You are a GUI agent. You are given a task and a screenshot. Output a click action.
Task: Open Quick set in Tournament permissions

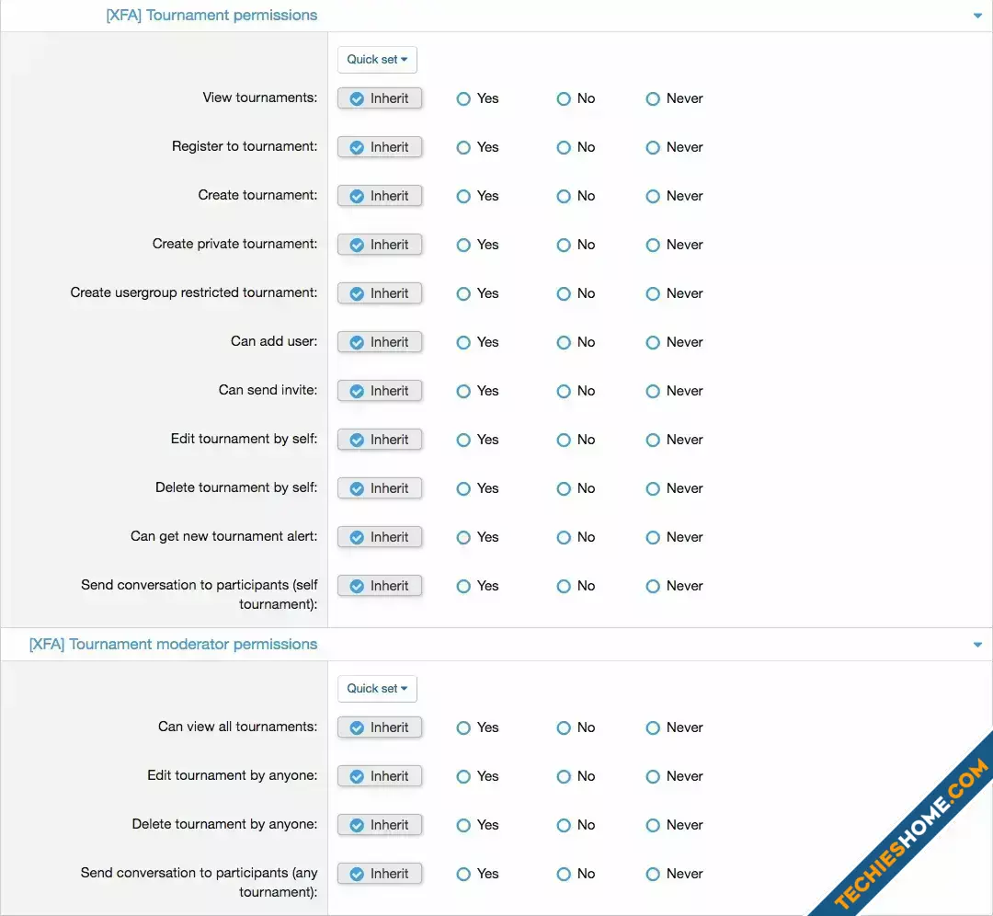(x=377, y=60)
